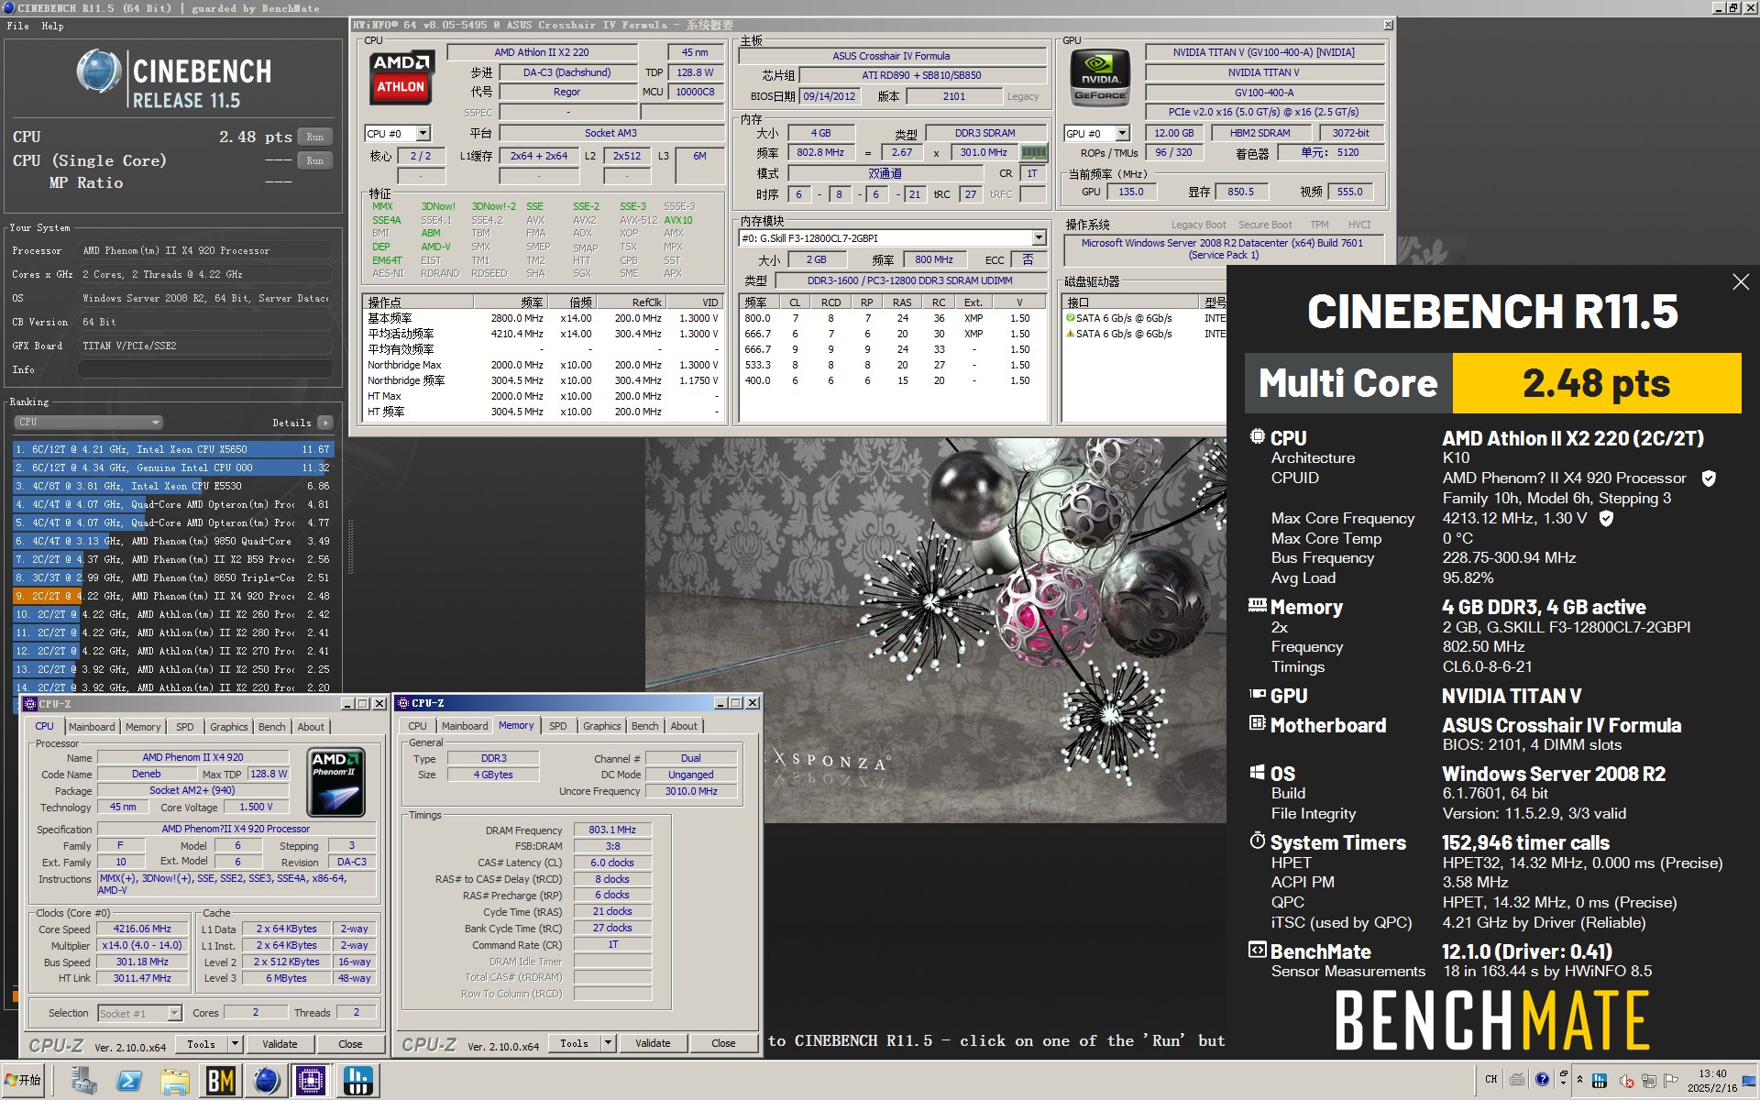Click the Cinebench sphere logo
Image resolution: width=1760 pixels, height=1100 pixels.
[99, 71]
